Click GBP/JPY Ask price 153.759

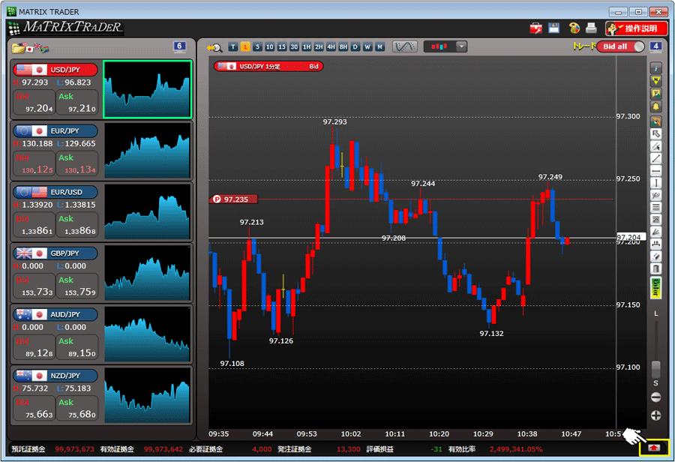[77, 286]
